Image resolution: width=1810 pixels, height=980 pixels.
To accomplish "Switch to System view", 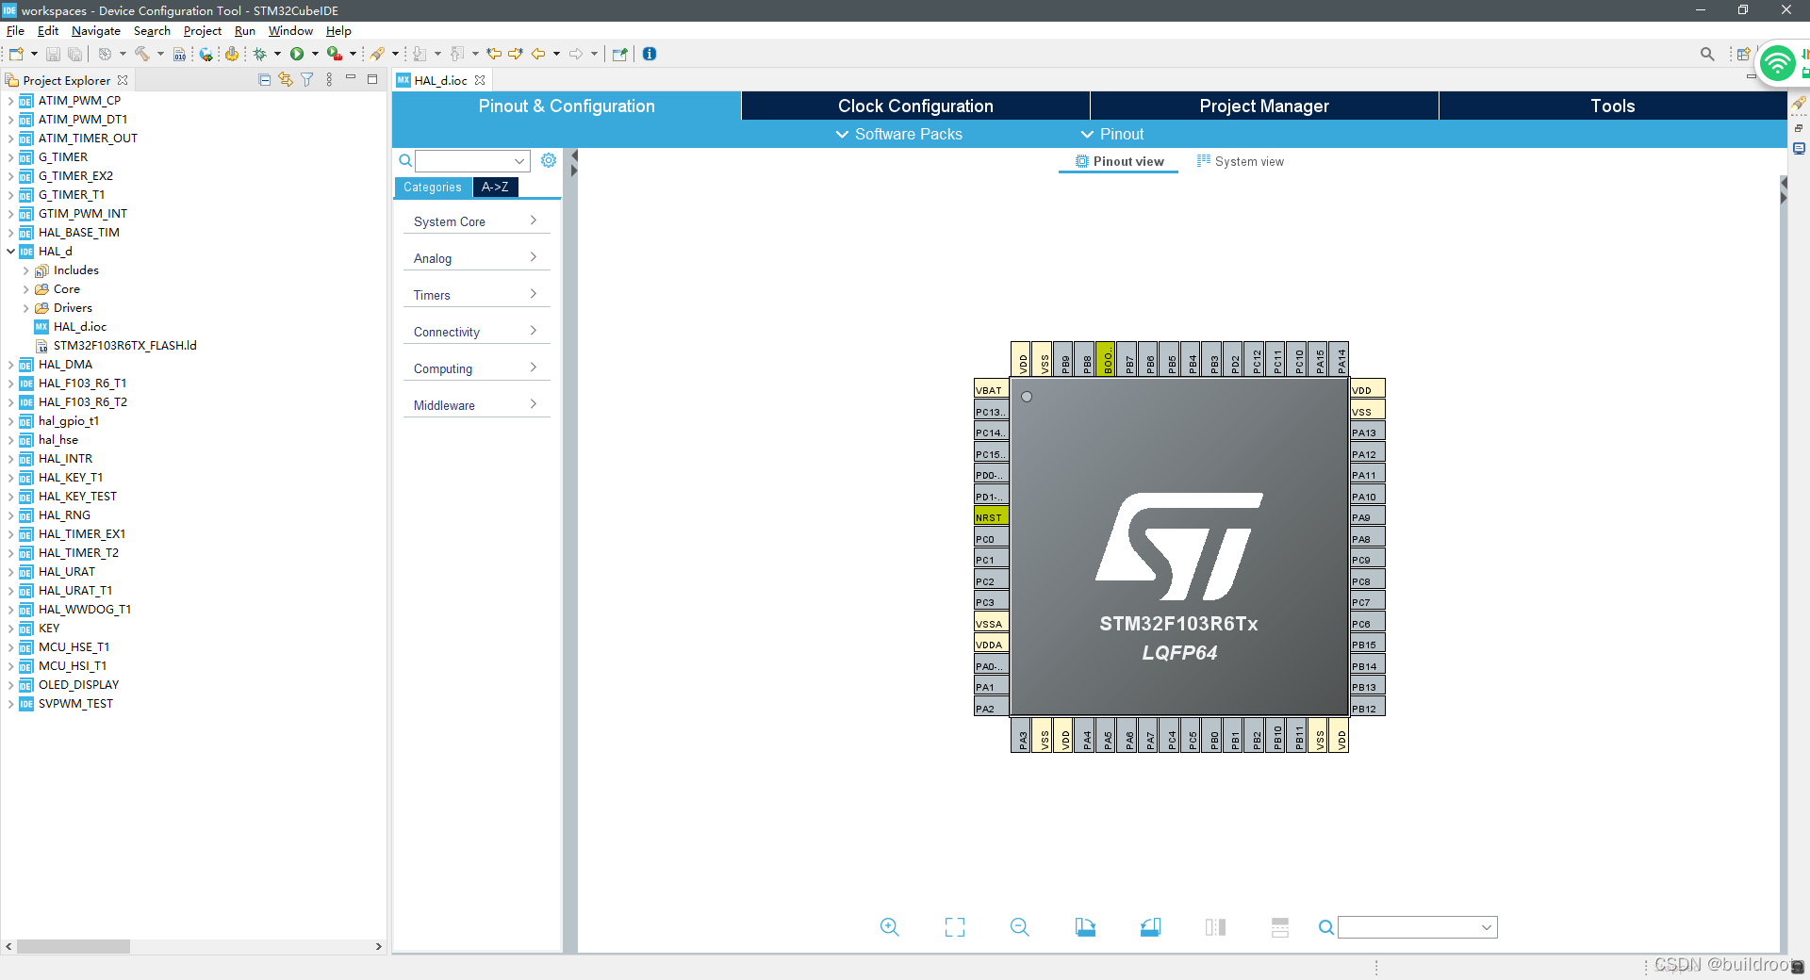I will pos(1241,161).
